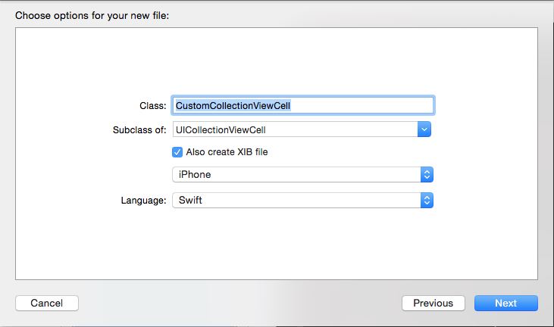Click the UICollectionViewCell subclass text box
The image size is (554, 327).
(x=295, y=129)
